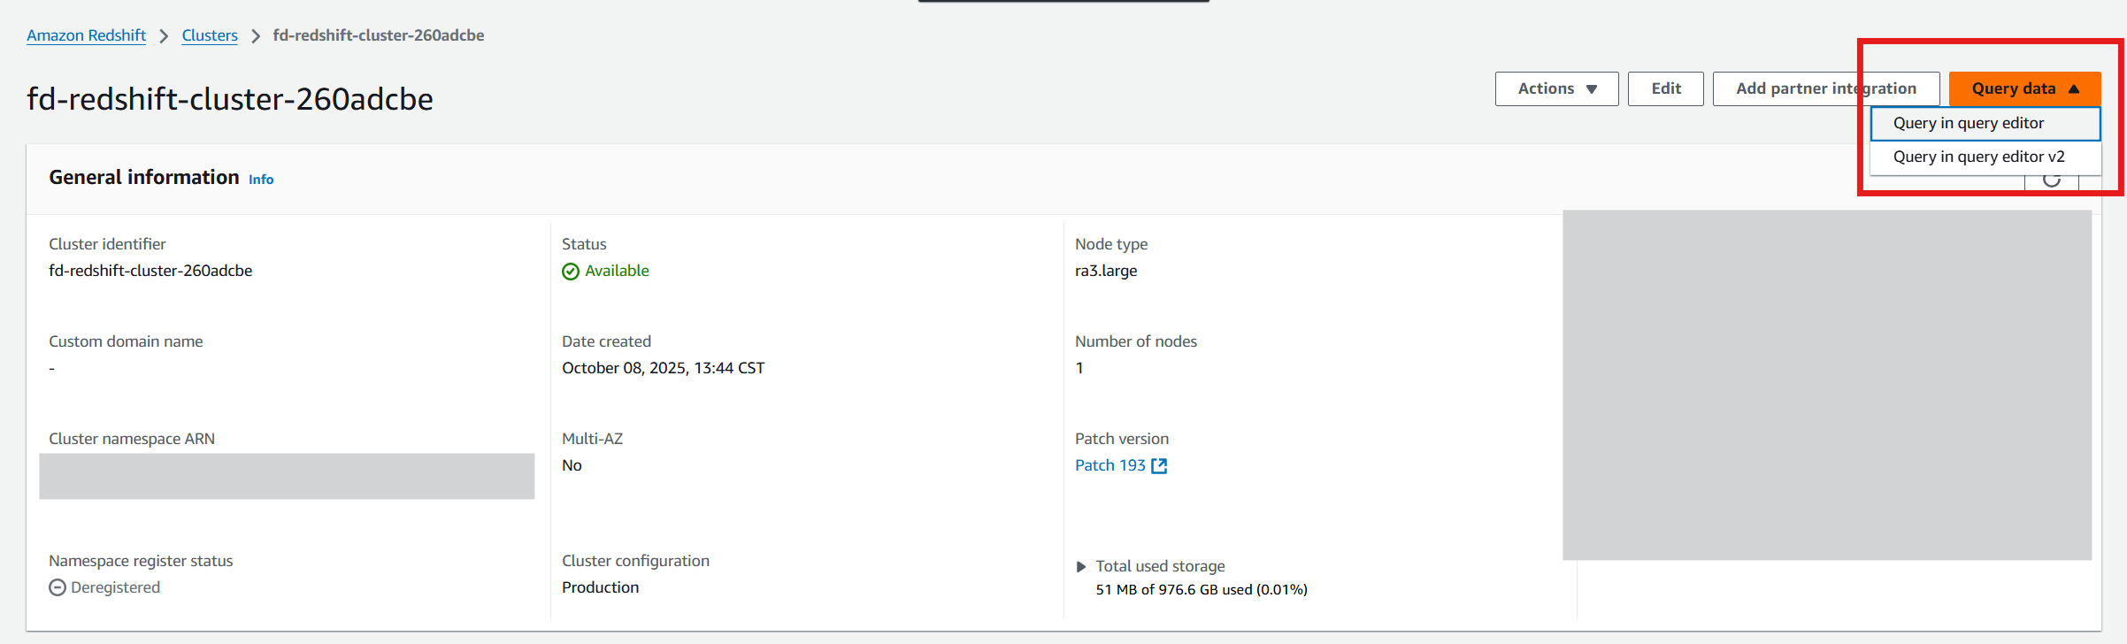The image size is (2127, 644).
Task: Click the external link icon beside Patch 193
Action: [1159, 466]
